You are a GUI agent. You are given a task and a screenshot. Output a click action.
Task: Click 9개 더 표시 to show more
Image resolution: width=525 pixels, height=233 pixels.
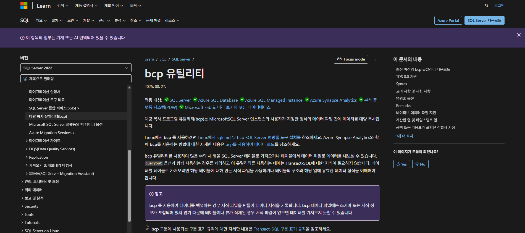404,136
